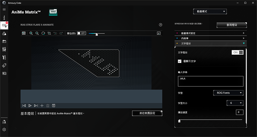
Task: Click the edit canvas icon in the preview toolbar
Action: [x=158, y=33]
